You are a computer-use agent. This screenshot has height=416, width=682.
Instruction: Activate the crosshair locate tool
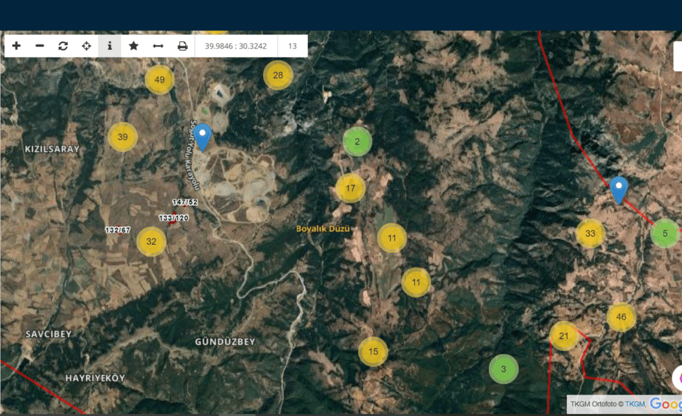click(87, 46)
